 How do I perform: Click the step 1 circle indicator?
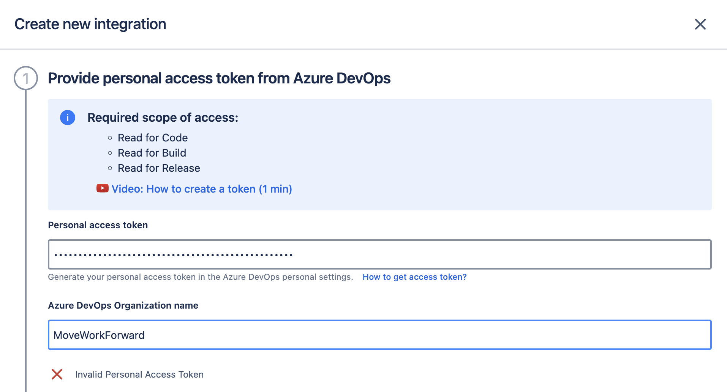point(26,78)
